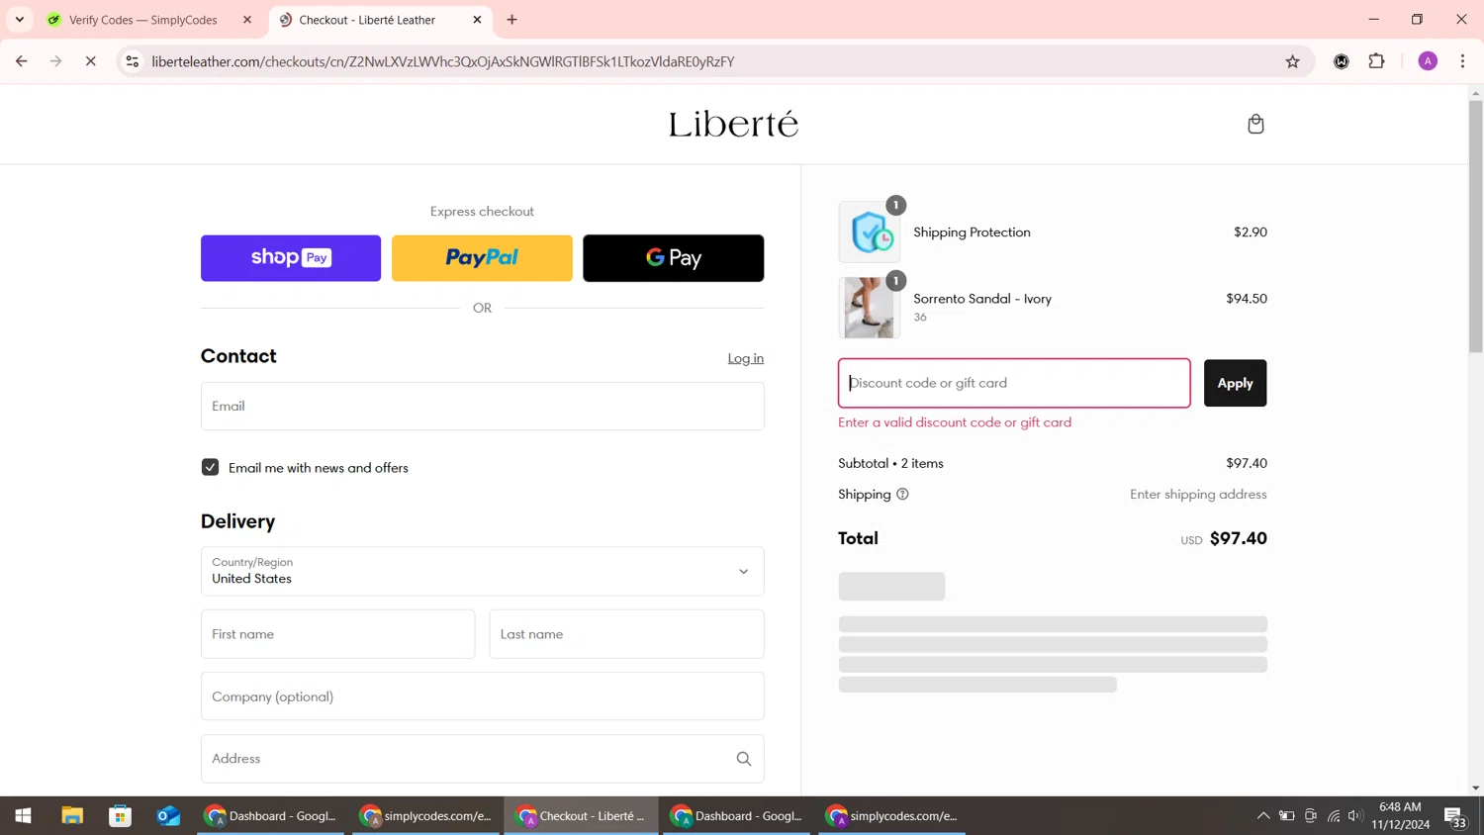
Task: Click the First name field
Action: pos(337,634)
